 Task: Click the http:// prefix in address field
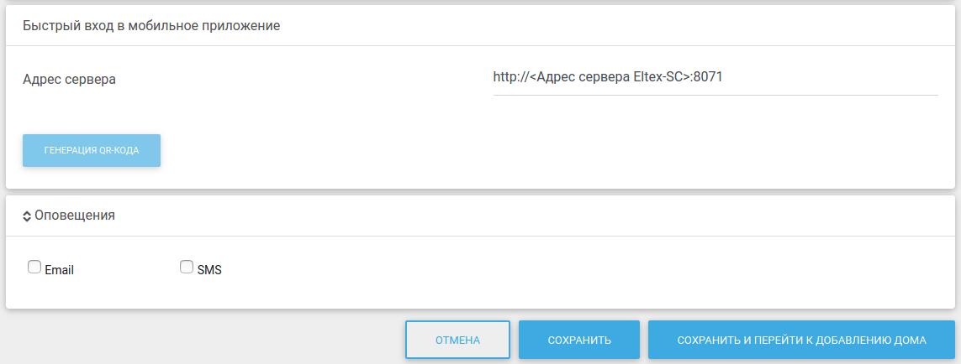coord(510,77)
